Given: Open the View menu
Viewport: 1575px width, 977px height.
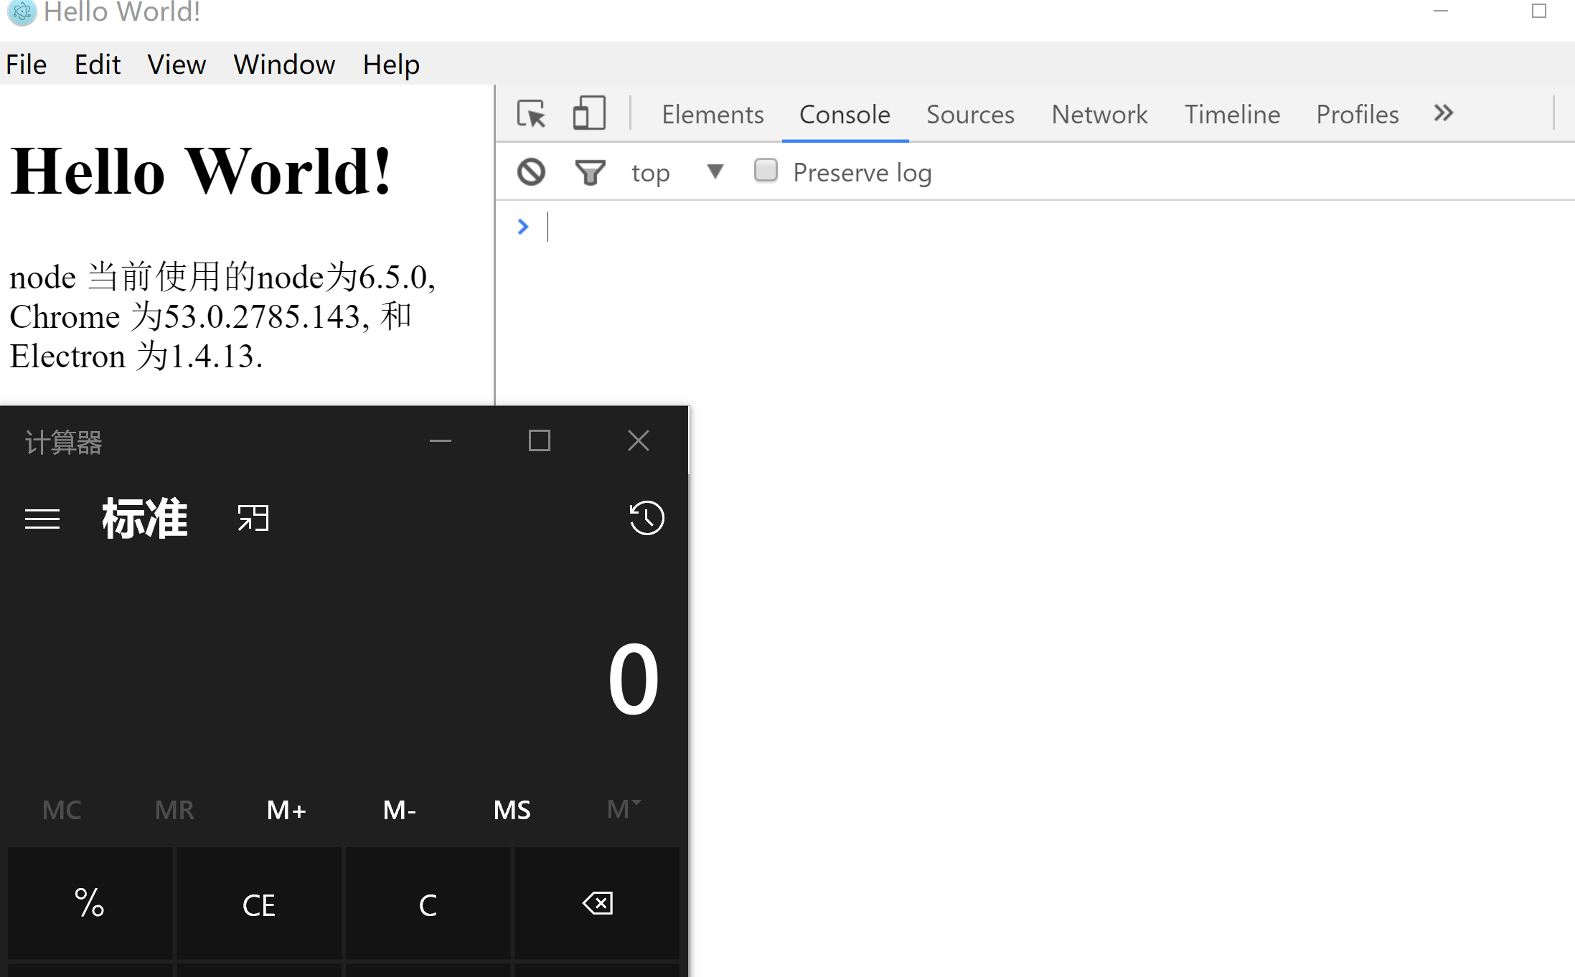Looking at the screenshot, I should (177, 65).
